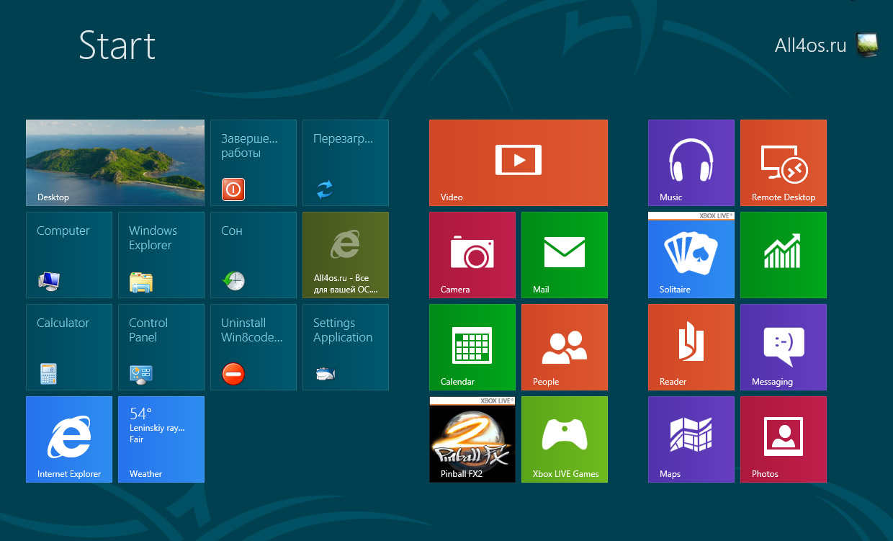
Task: Open the Video tile
Action: click(x=519, y=163)
